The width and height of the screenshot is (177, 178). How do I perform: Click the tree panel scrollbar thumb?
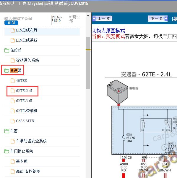88,63
